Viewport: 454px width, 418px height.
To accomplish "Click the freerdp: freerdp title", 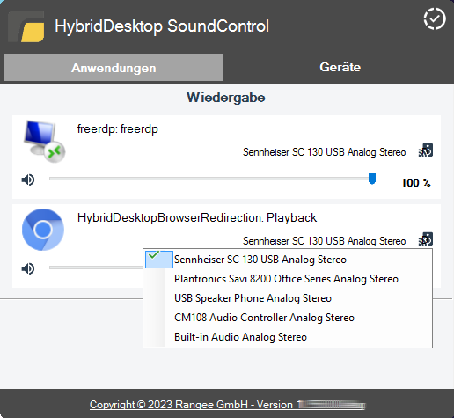I will tap(117, 129).
